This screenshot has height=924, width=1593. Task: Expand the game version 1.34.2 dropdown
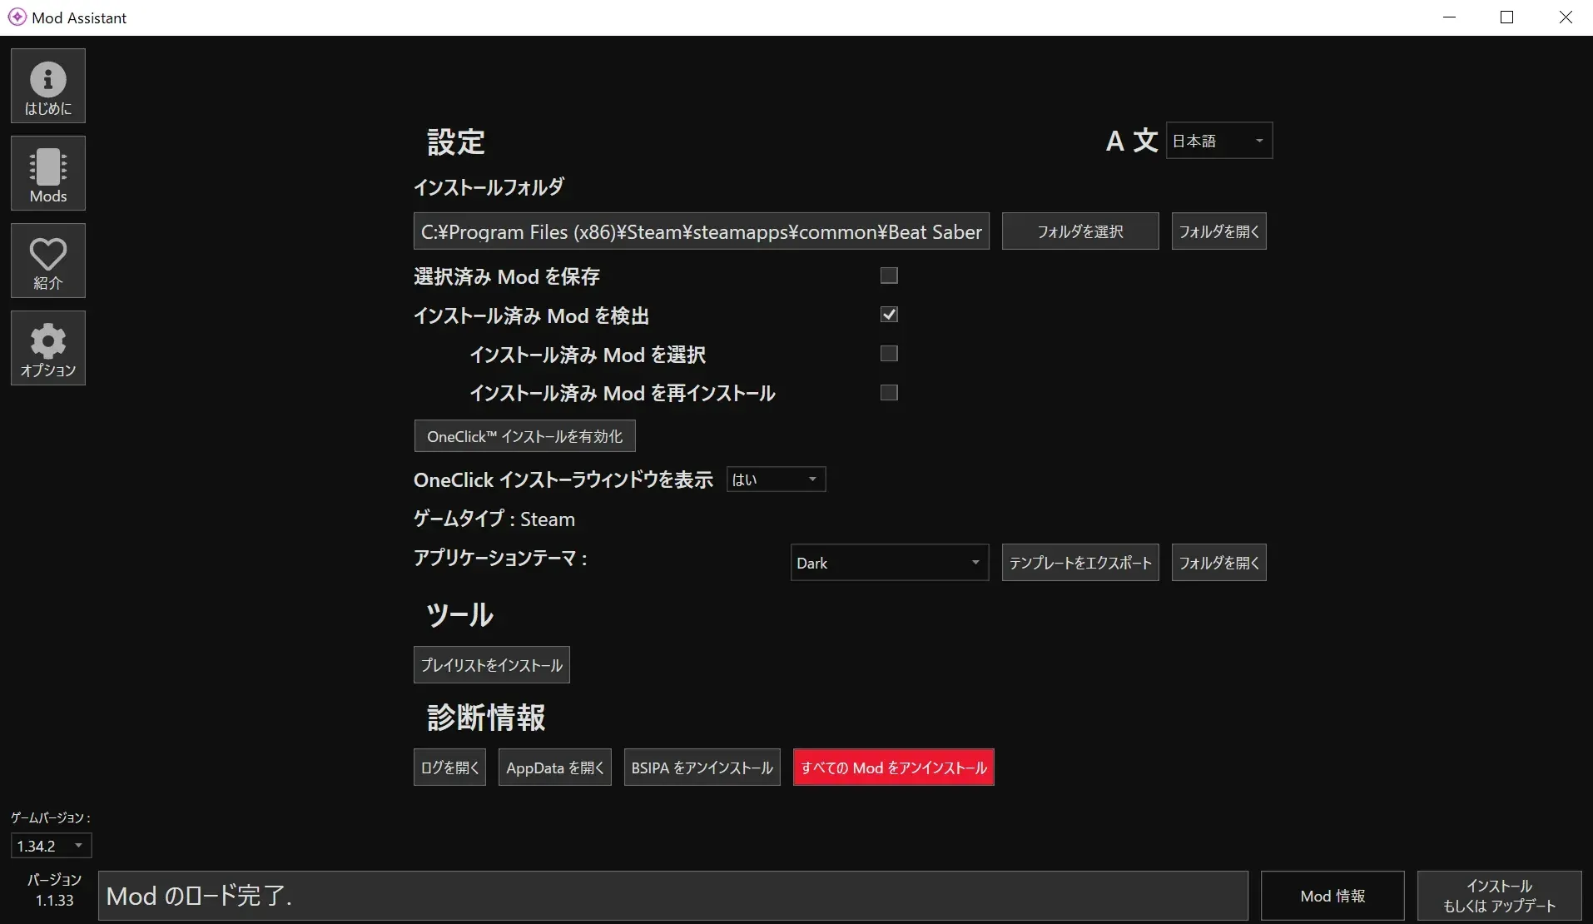(50, 845)
